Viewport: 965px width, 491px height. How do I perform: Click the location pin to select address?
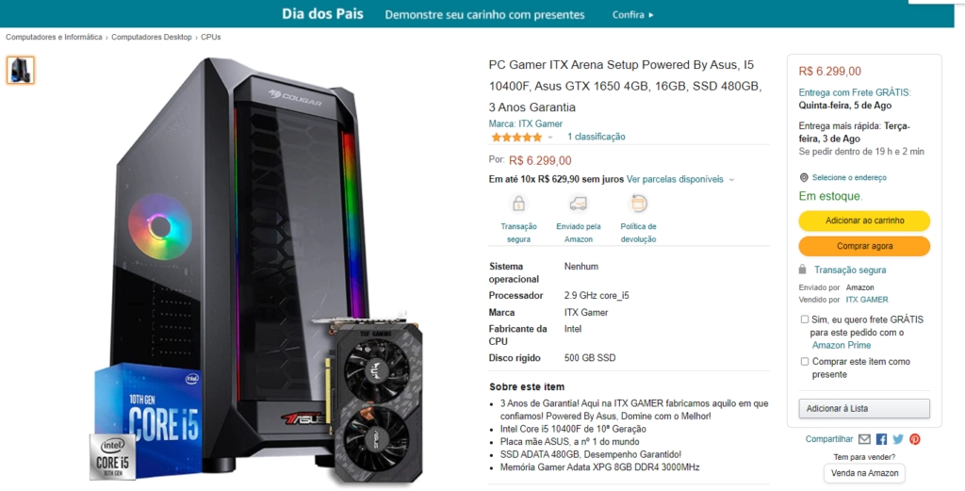coord(804,178)
